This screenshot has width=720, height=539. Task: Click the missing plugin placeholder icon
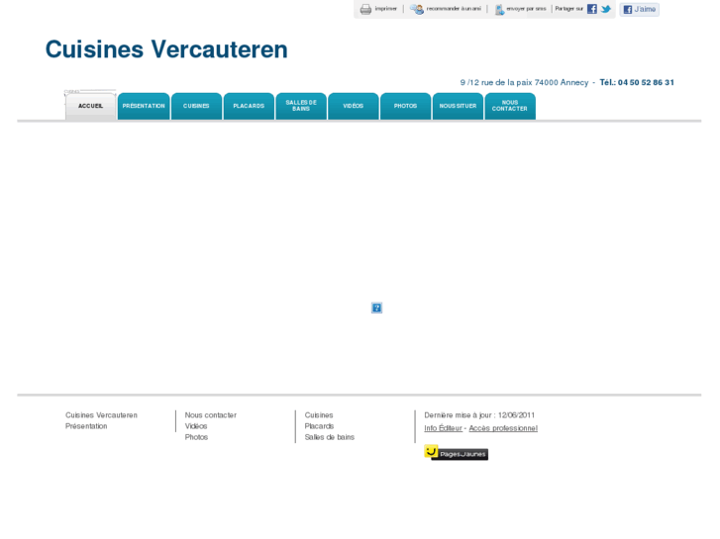point(376,308)
